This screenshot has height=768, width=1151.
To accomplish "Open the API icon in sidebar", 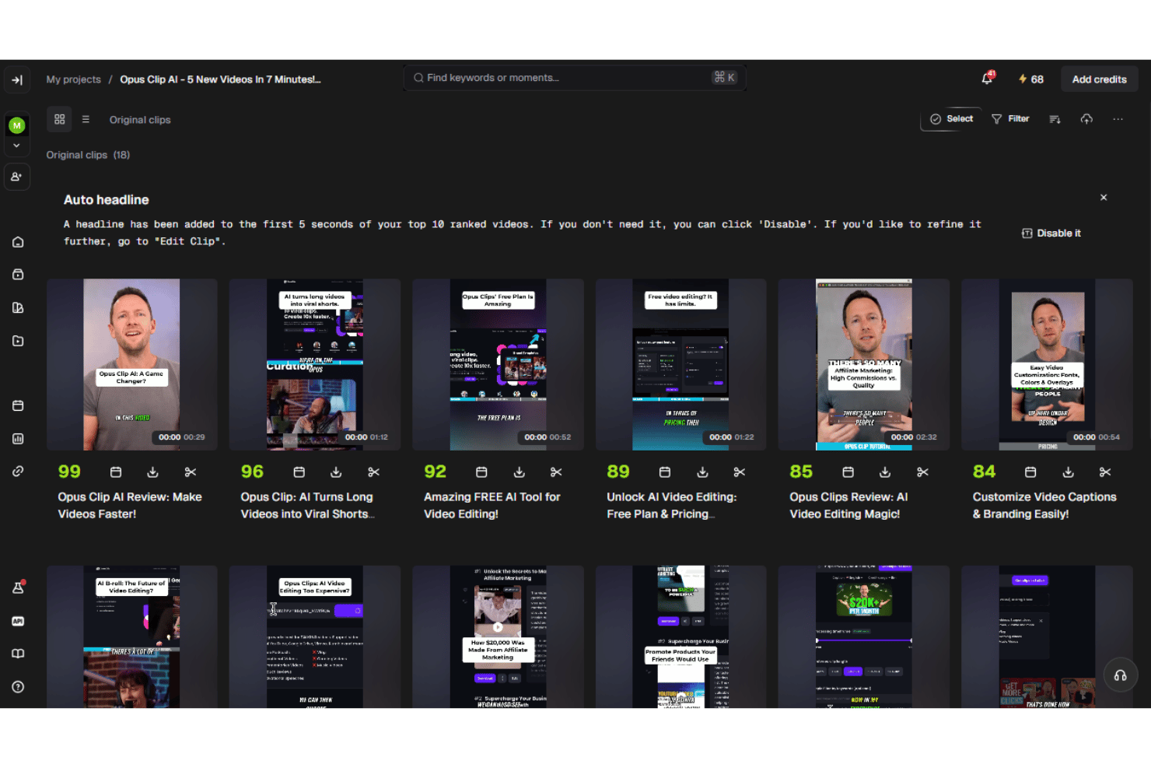I will coord(18,621).
